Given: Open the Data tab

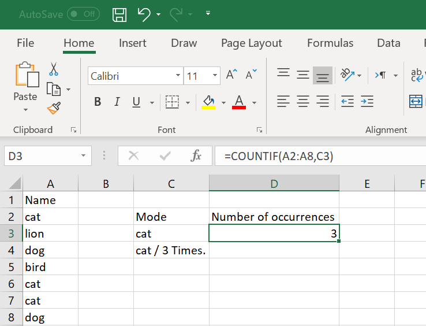Looking at the screenshot, I should pyautogui.click(x=388, y=43).
